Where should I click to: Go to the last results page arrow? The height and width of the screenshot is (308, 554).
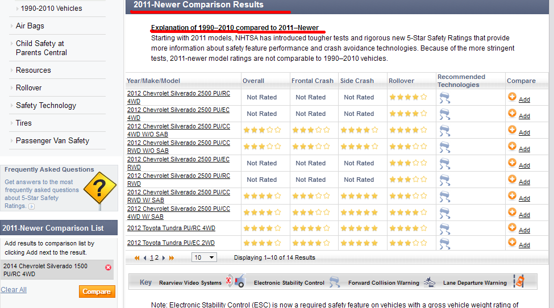click(x=172, y=258)
